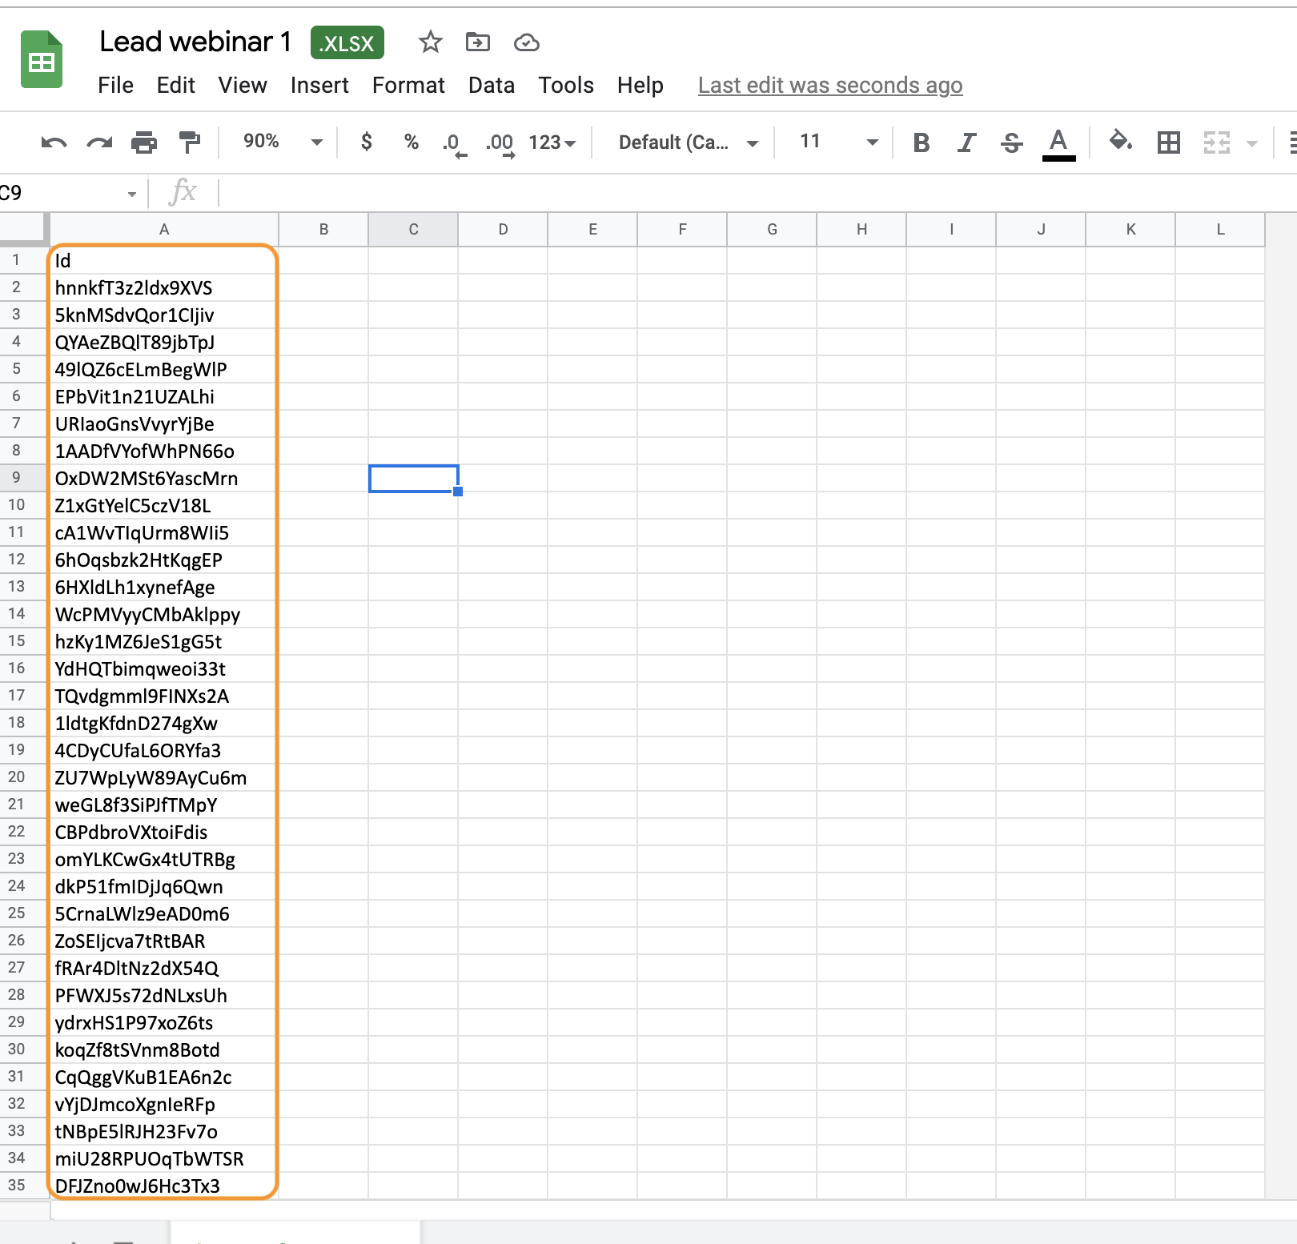This screenshot has height=1244, width=1297.
Task: Apply currency format with dollar icon
Action: (367, 142)
